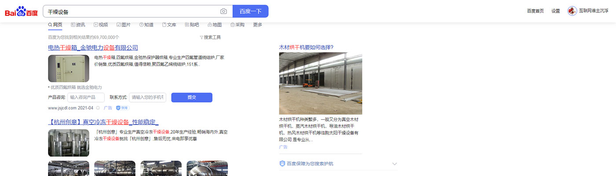Click the 百度一下 search button
Screen dimensions: 616x176
tap(250, 11)
